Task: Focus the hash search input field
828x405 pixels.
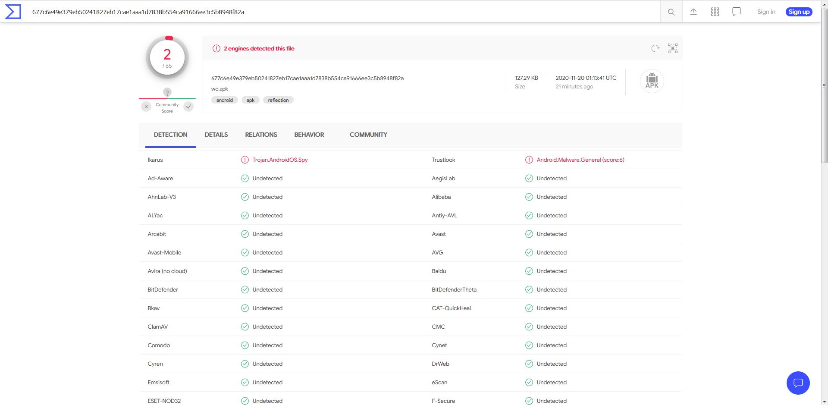Action: pos(343,12)
